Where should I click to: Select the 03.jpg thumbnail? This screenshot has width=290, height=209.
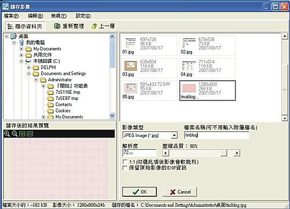coord(149,68)
